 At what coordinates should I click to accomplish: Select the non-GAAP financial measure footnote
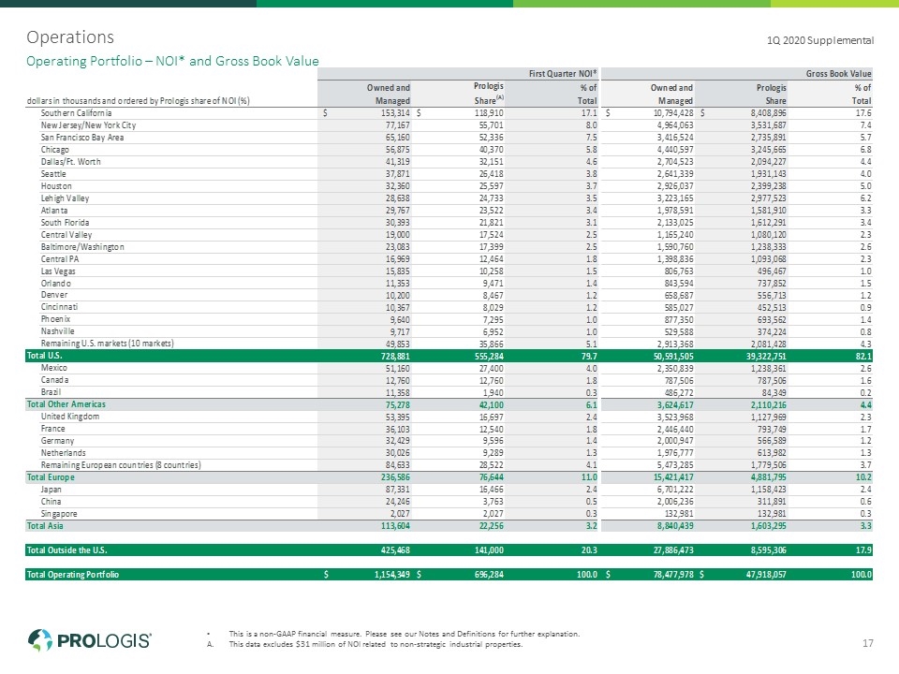(x=405, y=634)
